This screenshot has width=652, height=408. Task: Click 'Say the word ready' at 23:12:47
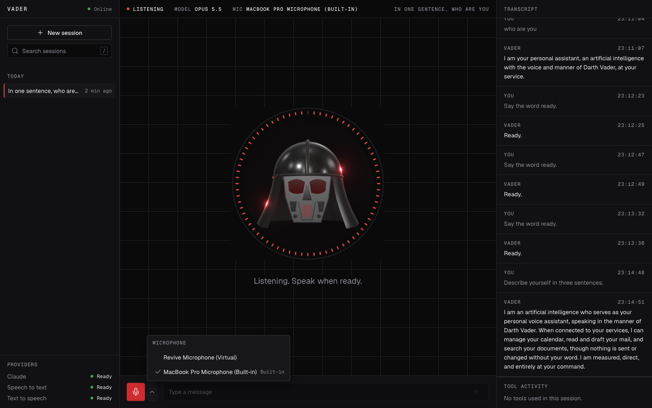(x=530, y=165)
